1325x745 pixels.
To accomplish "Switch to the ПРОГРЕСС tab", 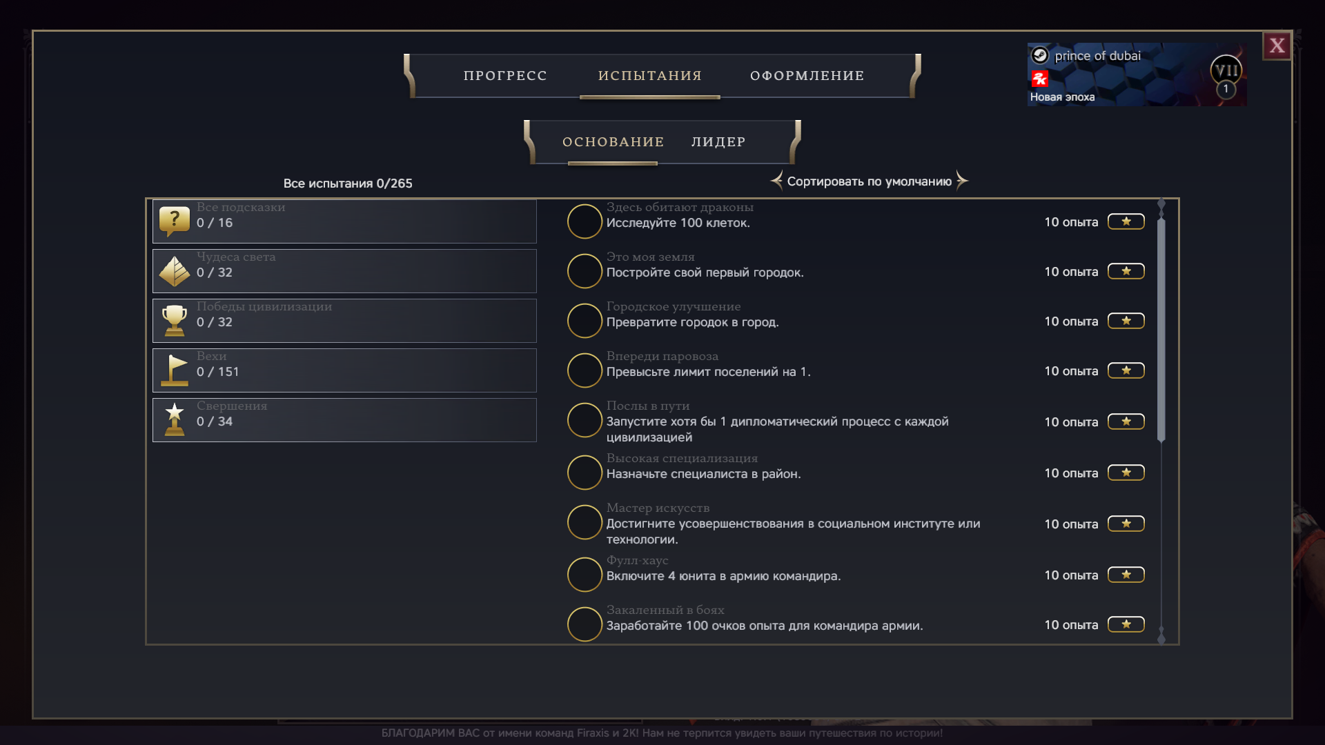I will point(505,76).
